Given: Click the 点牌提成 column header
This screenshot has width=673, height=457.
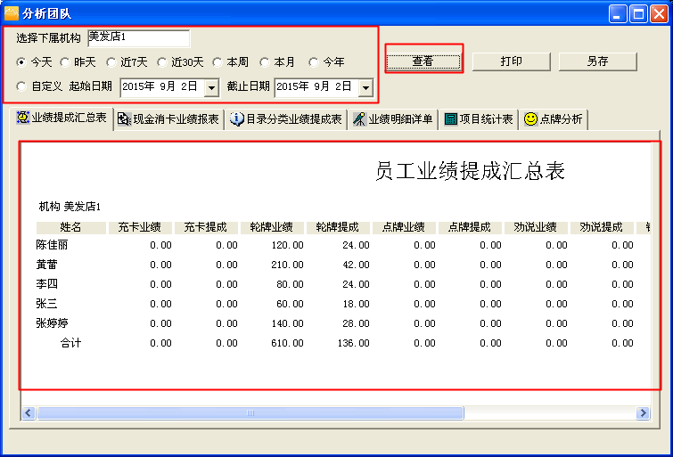Looking at the screenshot, I should coord(470,227).
